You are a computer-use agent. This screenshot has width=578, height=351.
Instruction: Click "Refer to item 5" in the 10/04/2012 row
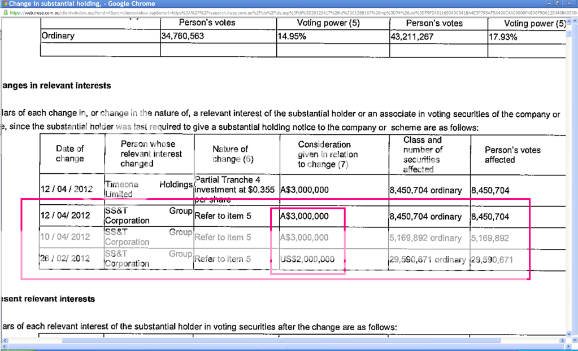coord(223,237)
